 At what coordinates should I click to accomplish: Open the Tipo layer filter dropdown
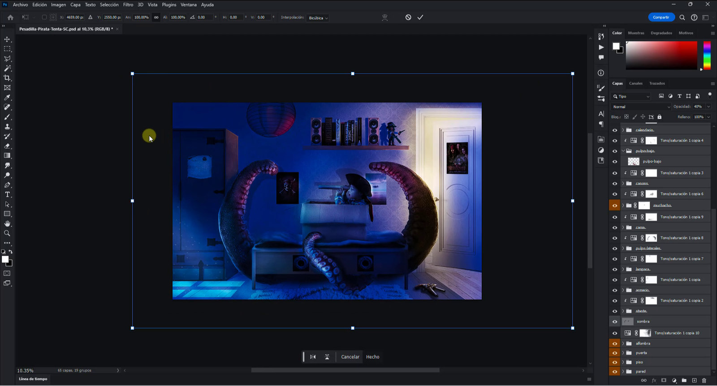point(631,96)
